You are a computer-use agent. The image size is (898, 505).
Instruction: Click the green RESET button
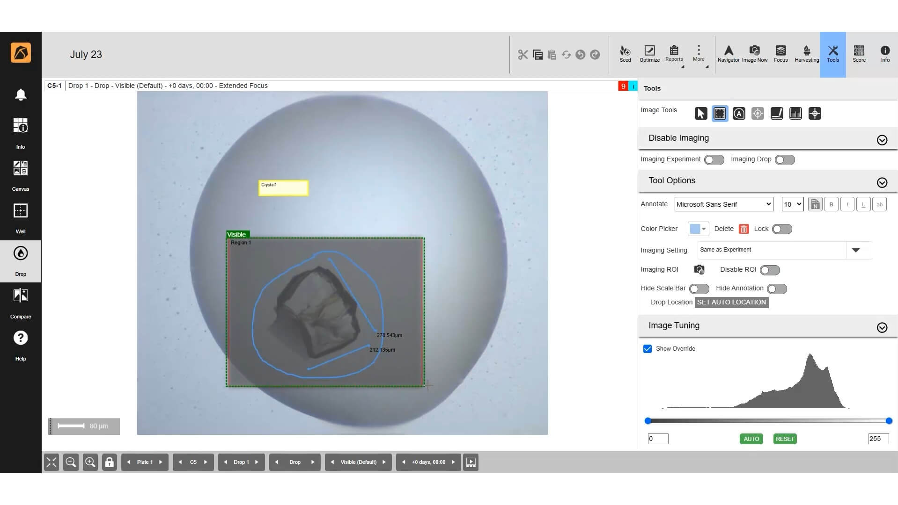pos(785,439)
